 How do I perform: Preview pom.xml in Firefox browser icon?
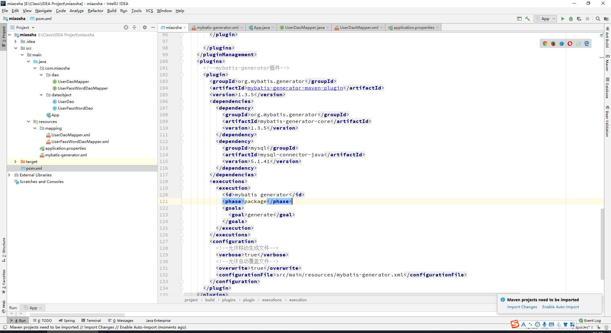553,44
